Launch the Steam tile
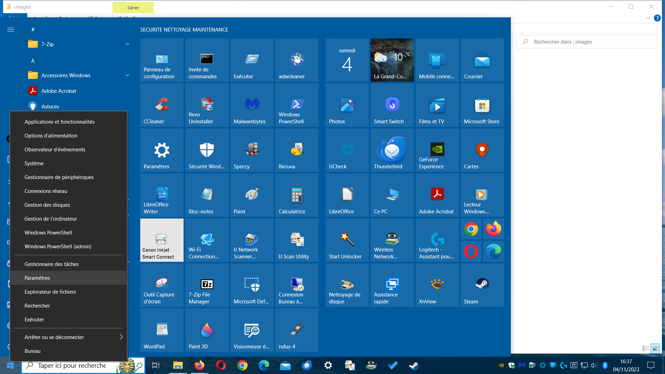This screenshot has height=374, width=665. (x=482, y=285)
